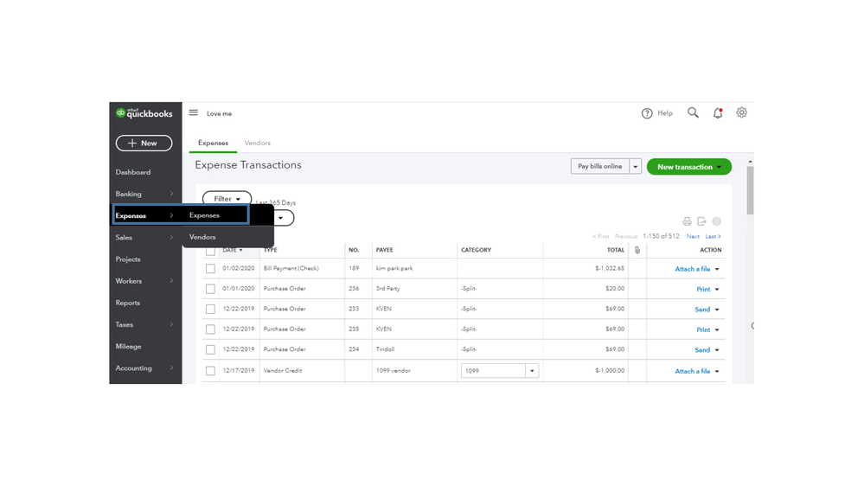Expand actions arrow beside Print for order 235

[717, 330]
